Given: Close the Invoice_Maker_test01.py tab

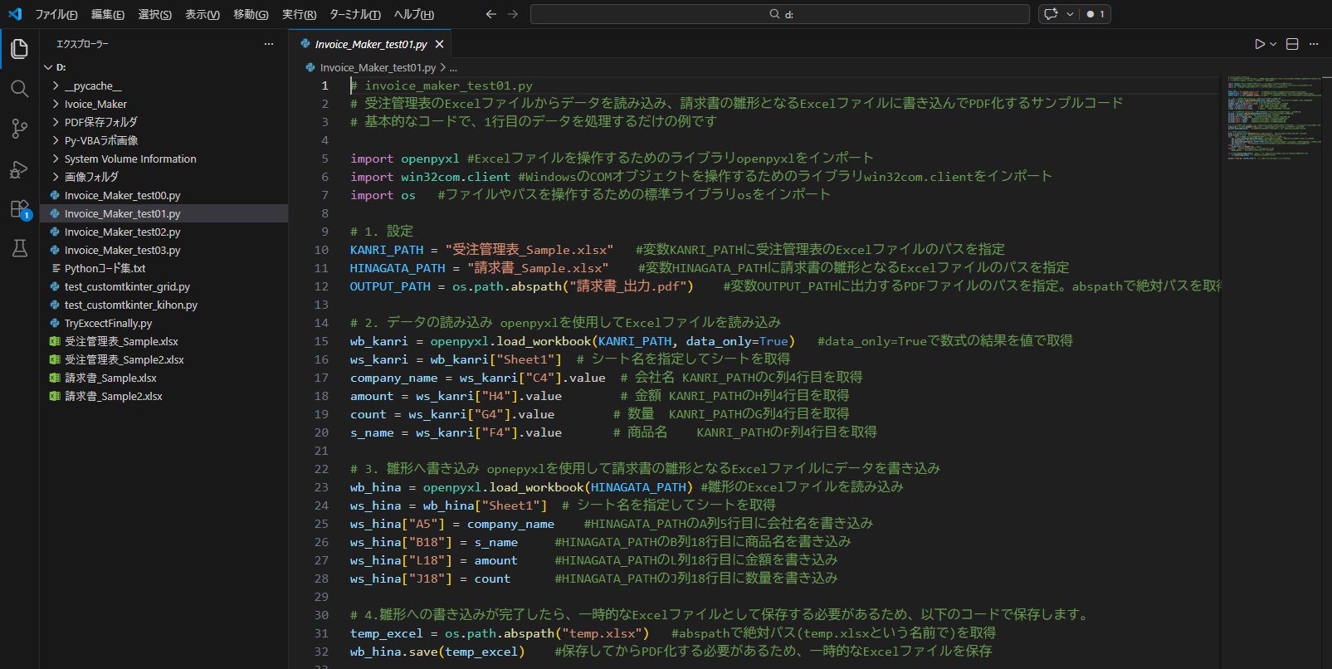Looking at the screenshot, I should coord(439,44).
